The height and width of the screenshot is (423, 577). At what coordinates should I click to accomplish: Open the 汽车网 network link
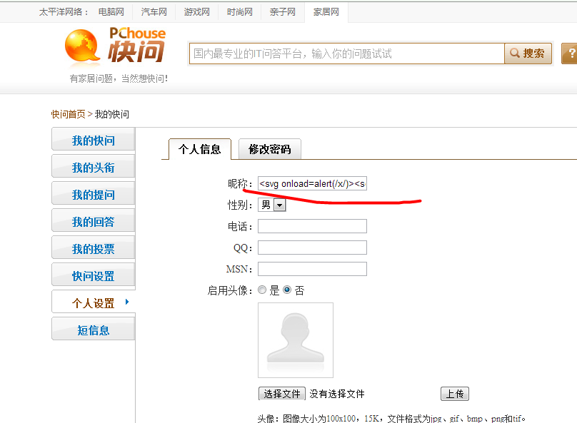pyautogui.click(x=154, y=12)
